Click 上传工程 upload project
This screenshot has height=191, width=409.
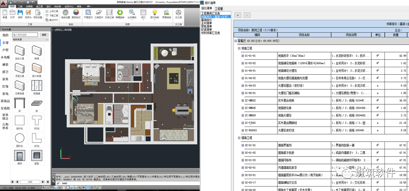pyautogui.click(x=51, y=11)
